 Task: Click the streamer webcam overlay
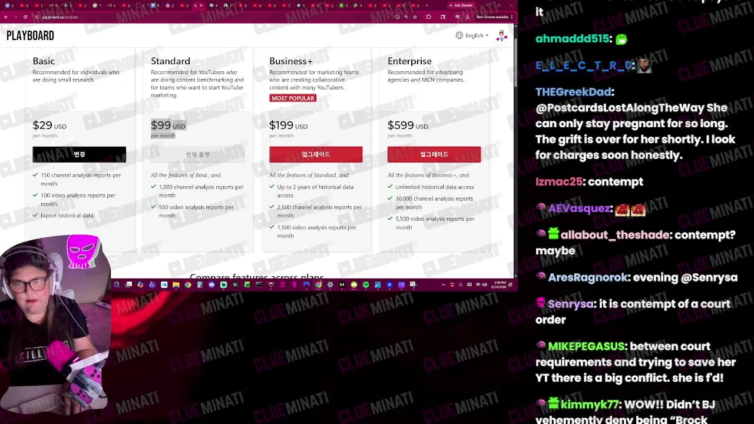[55, 324]
